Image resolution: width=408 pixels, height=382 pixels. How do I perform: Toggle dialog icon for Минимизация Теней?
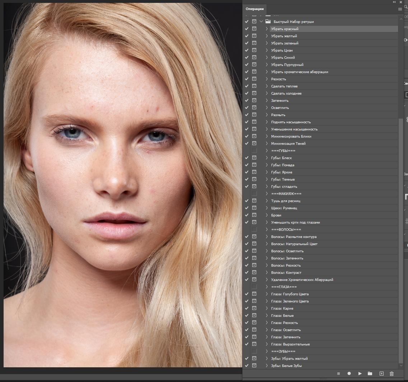click(x=254, y=143)
